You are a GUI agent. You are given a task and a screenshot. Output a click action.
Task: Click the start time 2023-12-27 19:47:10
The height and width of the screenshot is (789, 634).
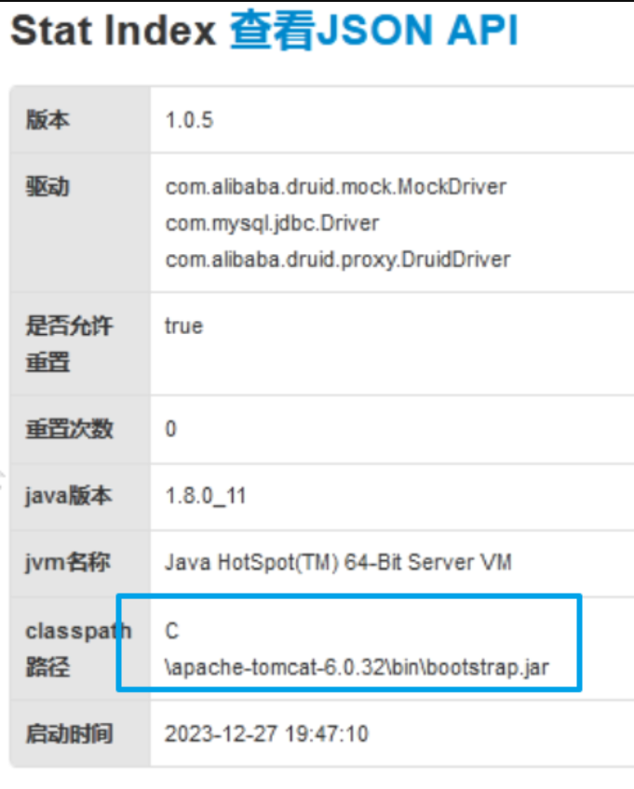coord(267,734)
